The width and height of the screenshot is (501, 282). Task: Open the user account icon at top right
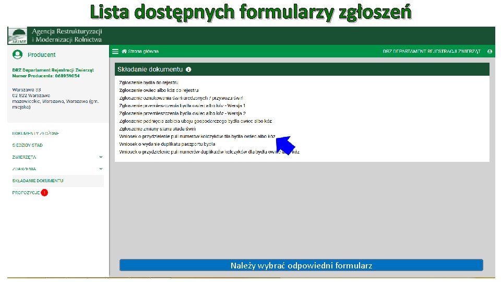pos(490,52)
